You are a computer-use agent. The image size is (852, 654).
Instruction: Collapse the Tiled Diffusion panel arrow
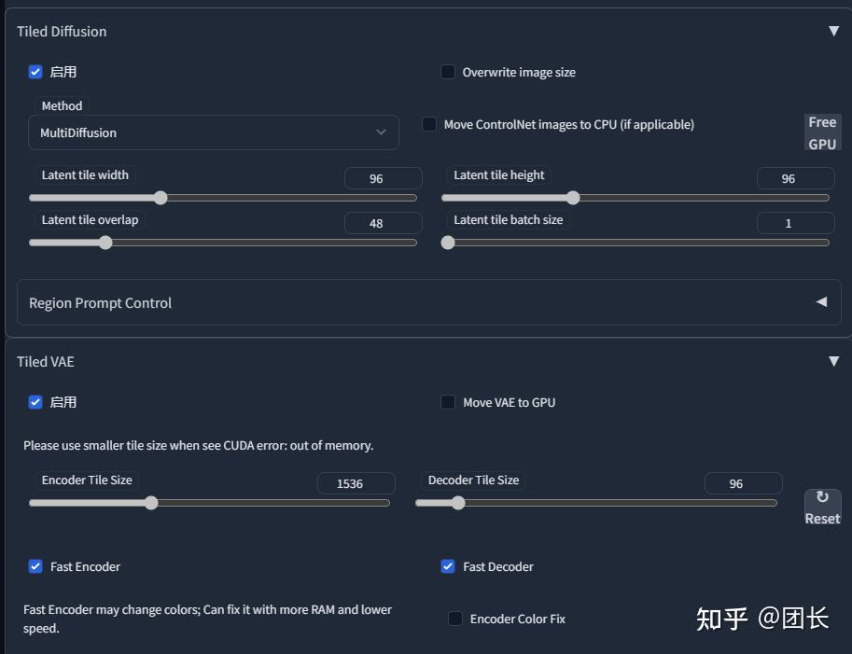pos(833,31)
